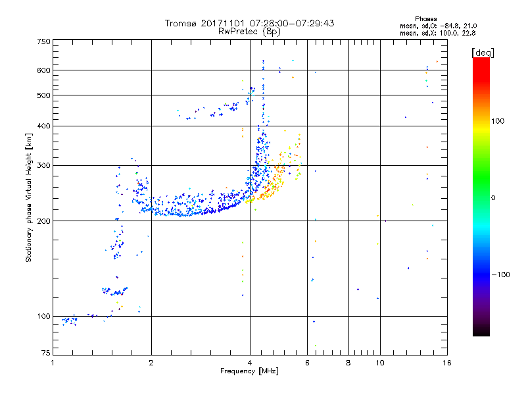Click the x-axis '6' tick label
This screenshot has width=526, height=395.
tap(307, 363)
